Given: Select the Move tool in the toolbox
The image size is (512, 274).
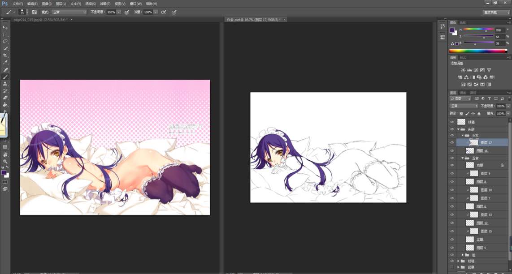Looking at the screenshot, I should [5, 27].
